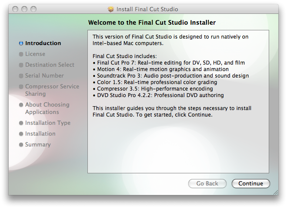The image size is (287, 208).
Task: Click the window resize grip corner
Action: (x=275, y=191)
